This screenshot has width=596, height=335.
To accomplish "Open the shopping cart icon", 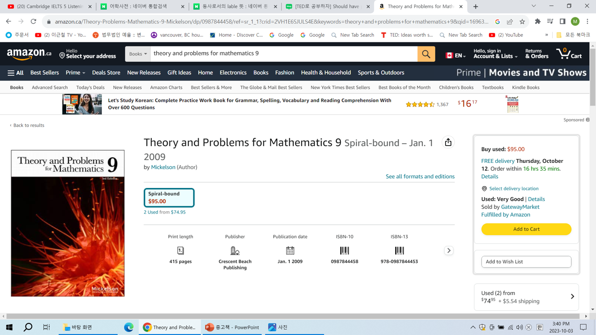I will (569, 54).
